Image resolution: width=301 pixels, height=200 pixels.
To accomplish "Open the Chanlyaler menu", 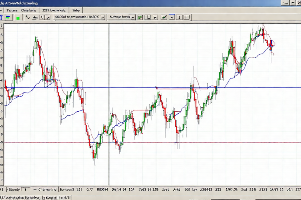I will pyautogui.click(x=30, y=11).
